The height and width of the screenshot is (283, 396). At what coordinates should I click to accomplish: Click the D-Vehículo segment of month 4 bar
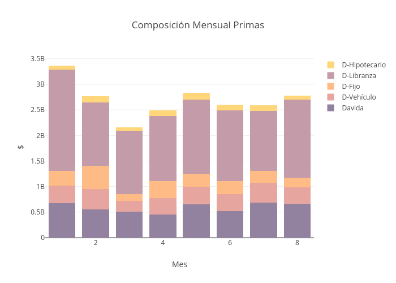(163, 206)
